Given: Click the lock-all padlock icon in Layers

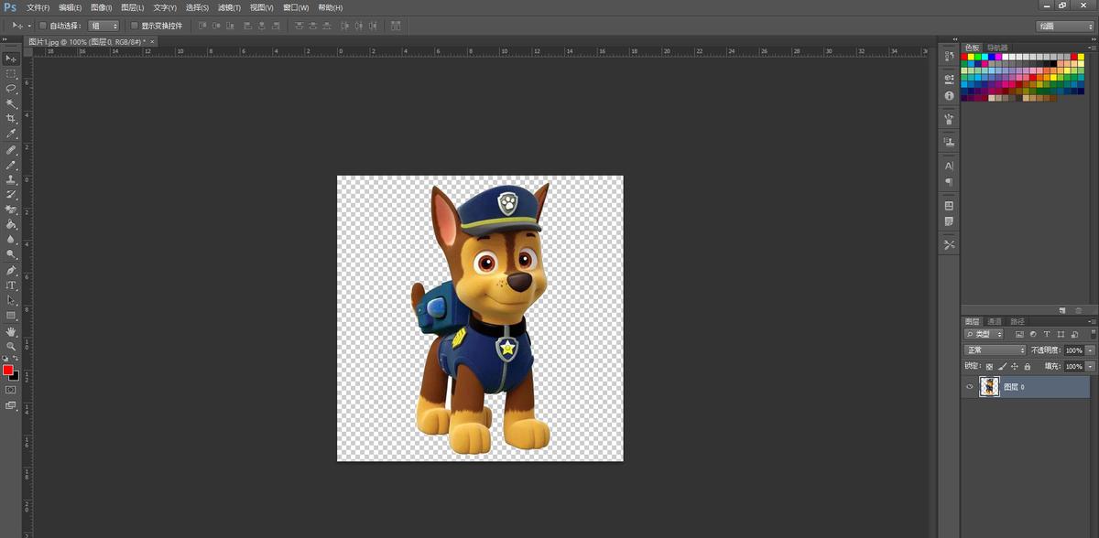Looking at the screenshot, I should (1027, 366).
